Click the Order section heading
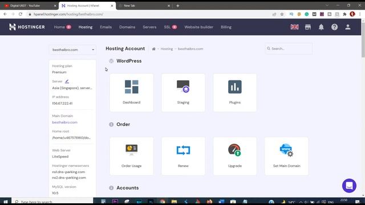The width and height of the screenshot is (365, 205). [123, 124]
